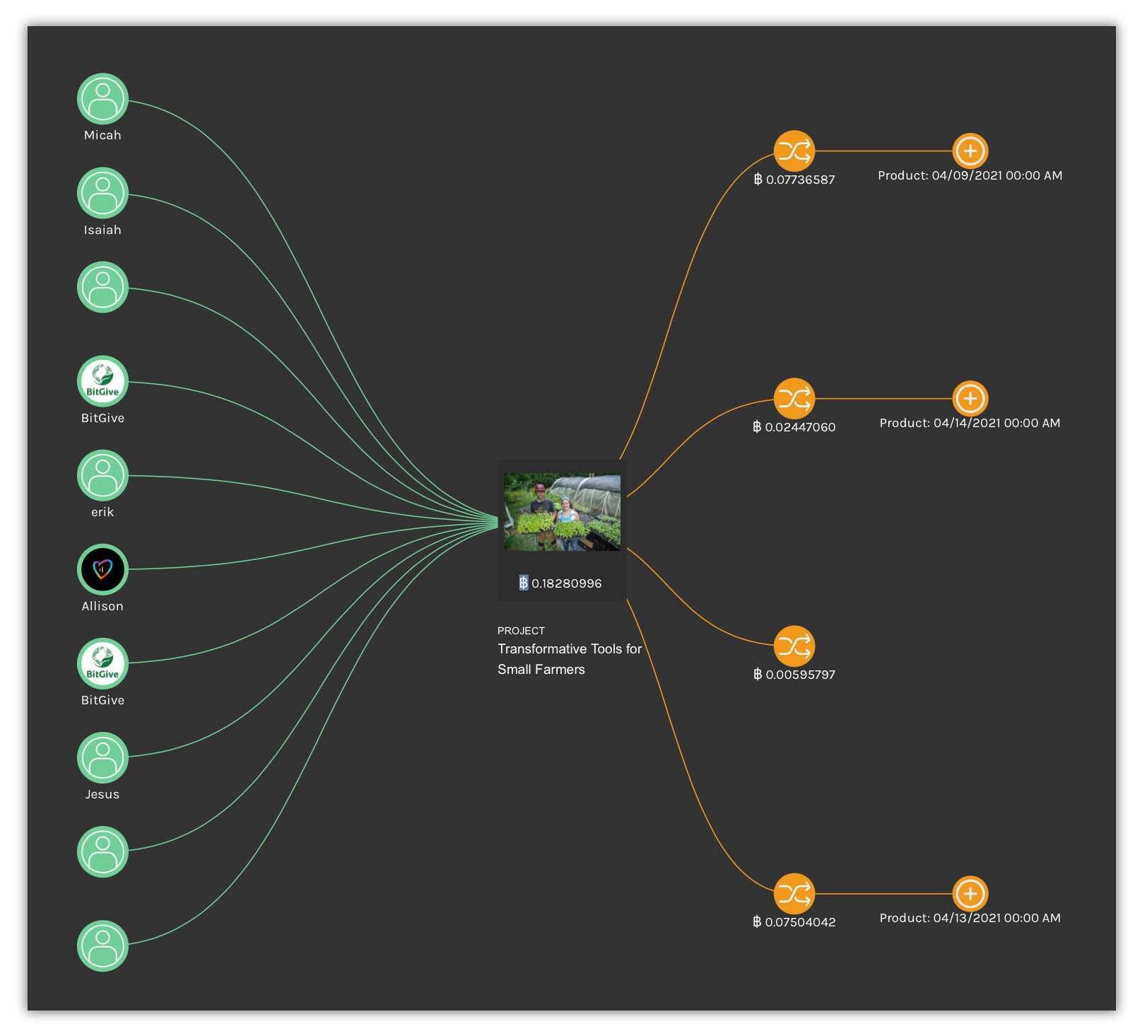Select erik's donor avatar

point(102,475)
